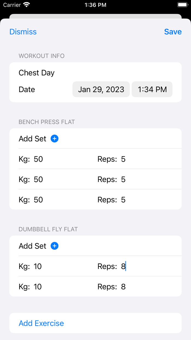Viewport: 191px width, 340px height.
Task: Open the Jan 29, 2023 date picker
Action: (x=101, y=89)
